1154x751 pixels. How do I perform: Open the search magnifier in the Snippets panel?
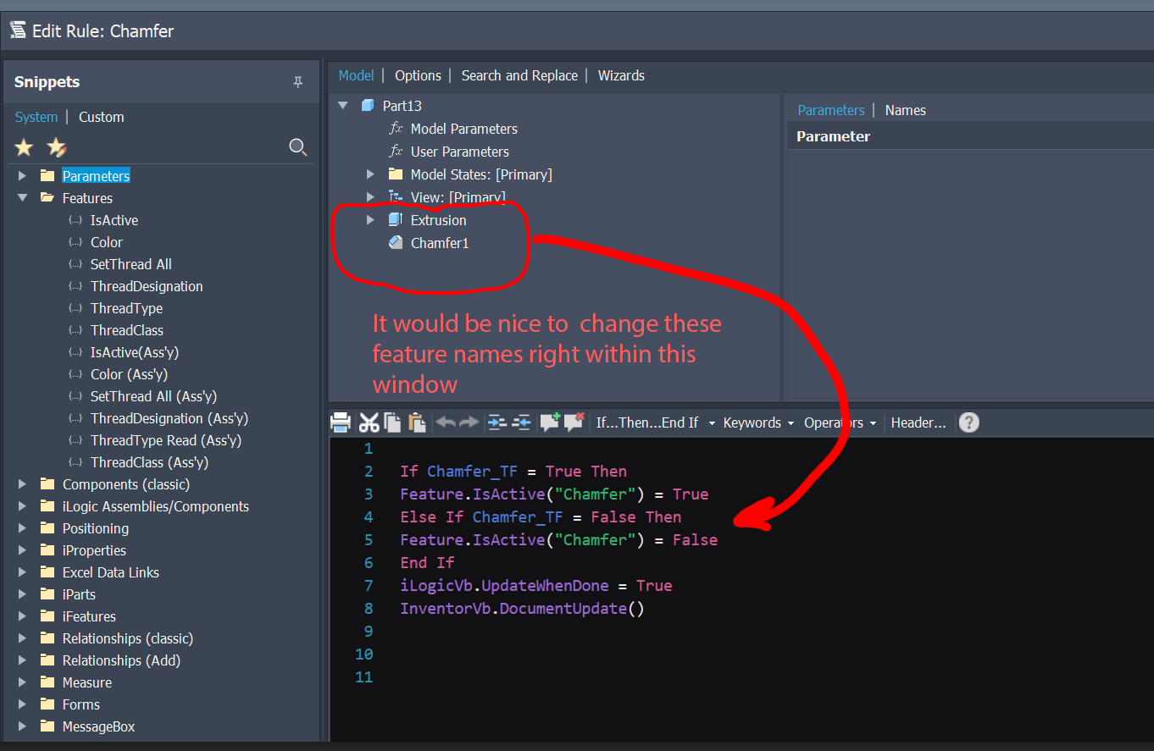[298, 146]
